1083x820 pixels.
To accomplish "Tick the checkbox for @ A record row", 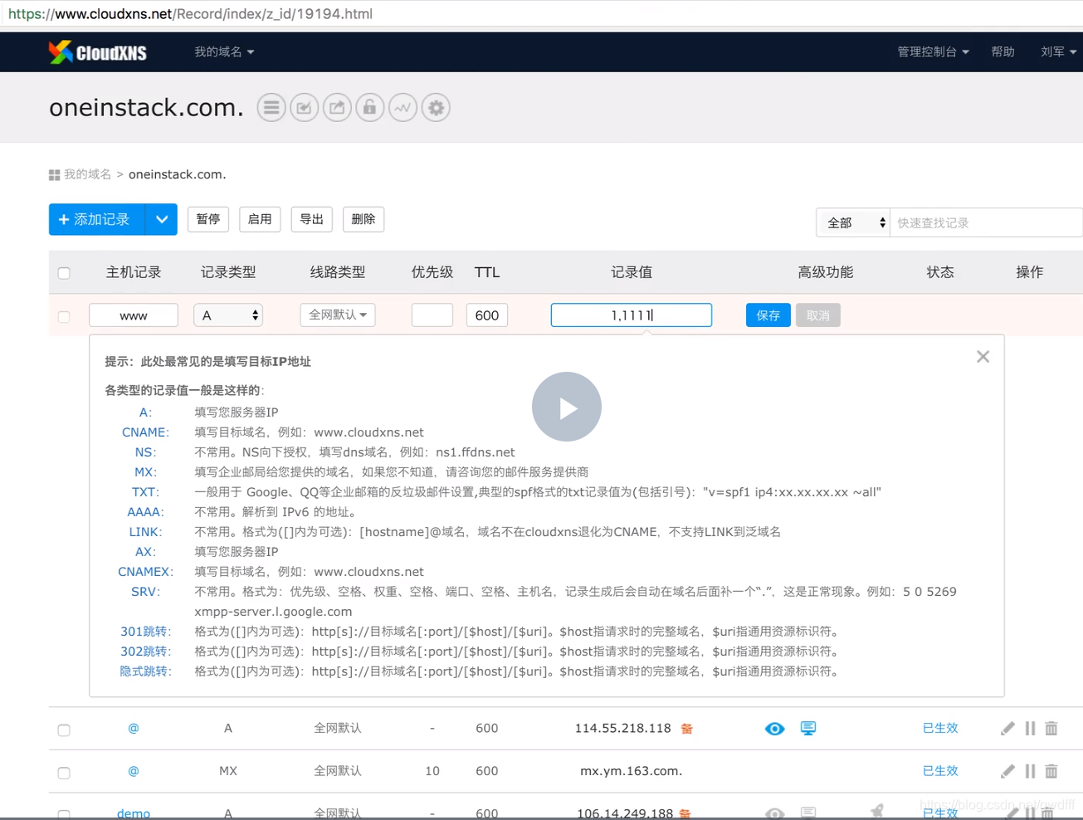I will pyautogui.click(x=64, y=730).
